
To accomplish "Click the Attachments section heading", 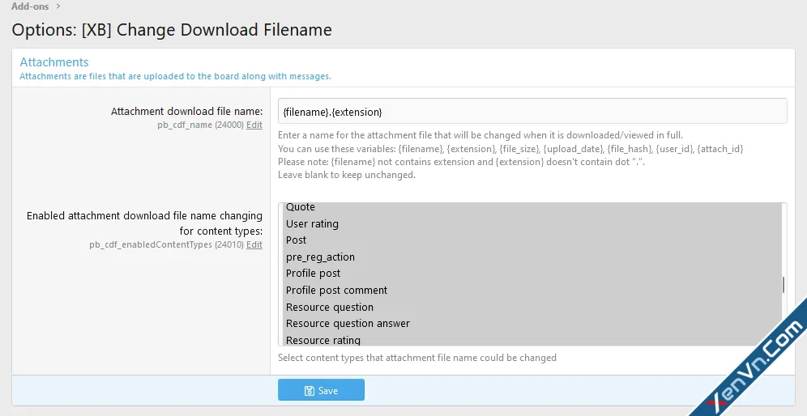I will [x=54, y=62].
